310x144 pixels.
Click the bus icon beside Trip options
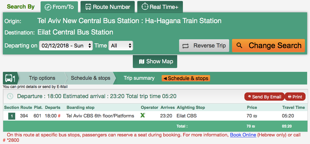coord(10,78)
